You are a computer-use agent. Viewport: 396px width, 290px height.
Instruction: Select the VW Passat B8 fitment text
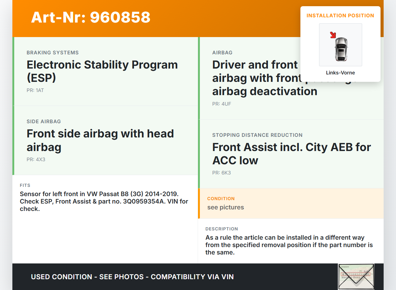[x=104, y=201]
